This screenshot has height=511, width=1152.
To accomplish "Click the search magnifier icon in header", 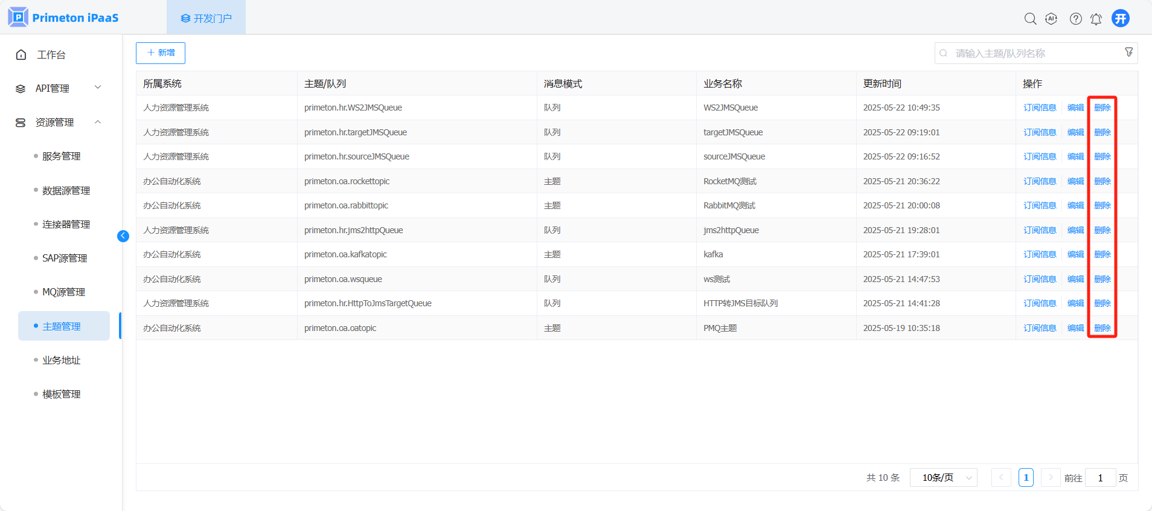I will [x=1030, y=19].
